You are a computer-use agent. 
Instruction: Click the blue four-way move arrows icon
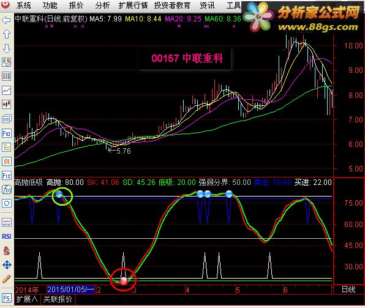7,265
